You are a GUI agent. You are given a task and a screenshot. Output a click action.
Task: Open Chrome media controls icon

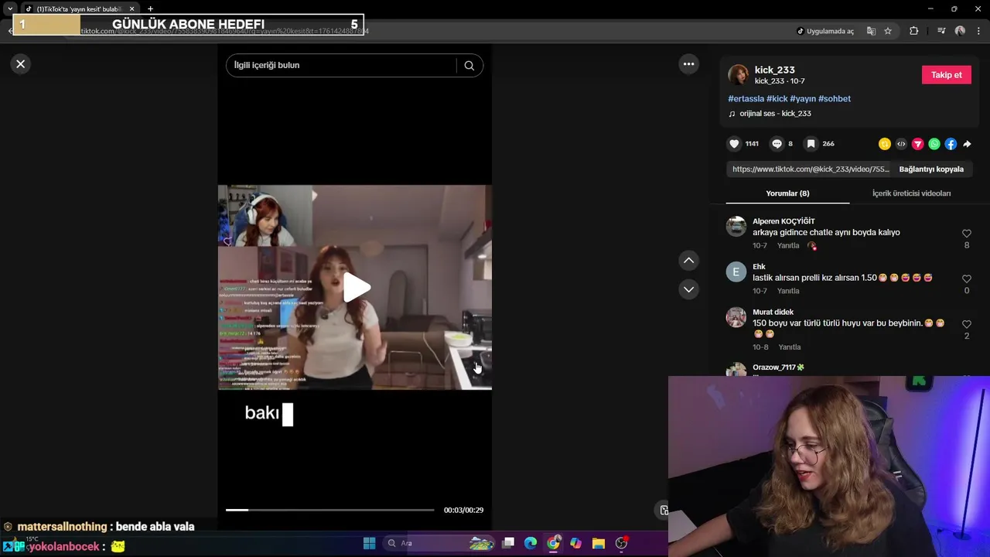(x=941, y=31)
